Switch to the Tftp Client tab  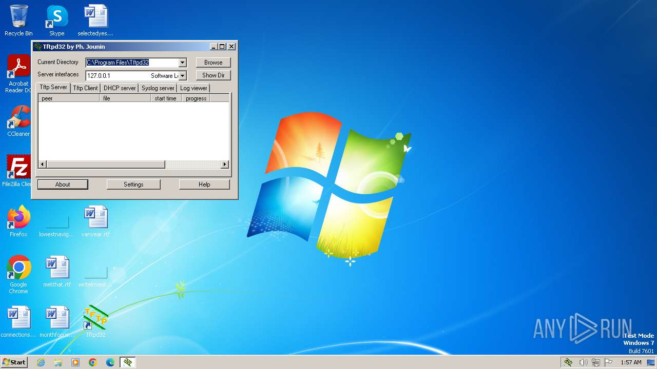pyautogui.click(x=85, y=88)
